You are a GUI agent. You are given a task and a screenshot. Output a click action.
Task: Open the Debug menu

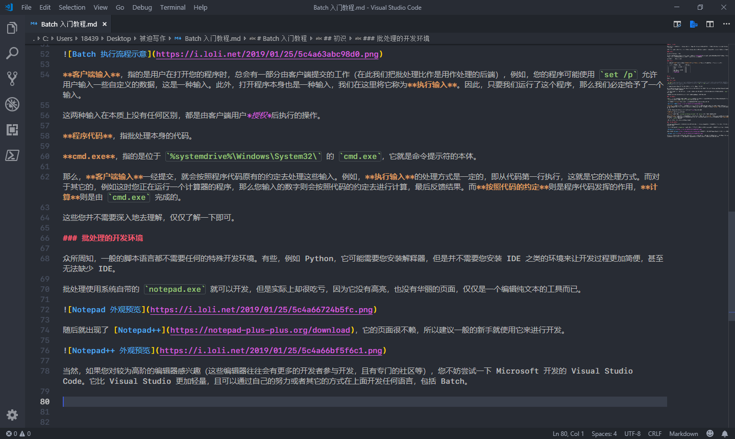tap(142, 7)
